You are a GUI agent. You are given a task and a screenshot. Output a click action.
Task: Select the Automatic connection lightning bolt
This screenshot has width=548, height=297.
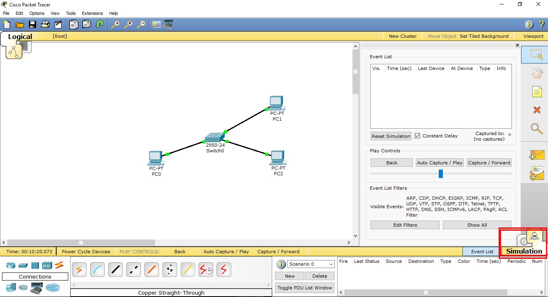click(79, 269)
